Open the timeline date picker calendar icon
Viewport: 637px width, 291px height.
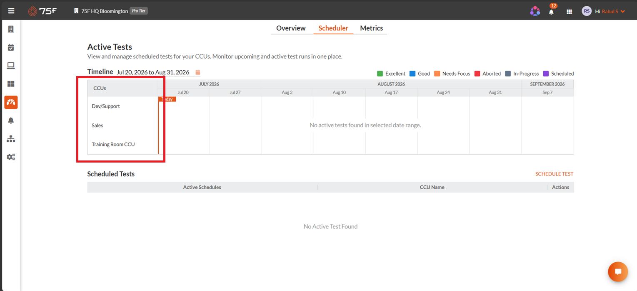pos(198,72)
